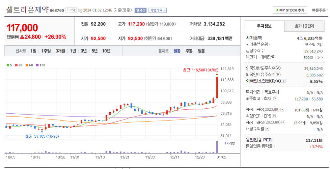Expand the 기업개요 dropdown
330x169 pixels.
(157, 10)
